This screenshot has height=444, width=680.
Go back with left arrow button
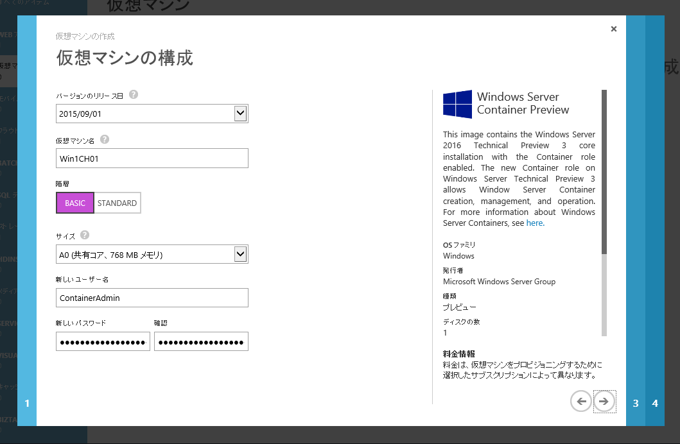581,401
